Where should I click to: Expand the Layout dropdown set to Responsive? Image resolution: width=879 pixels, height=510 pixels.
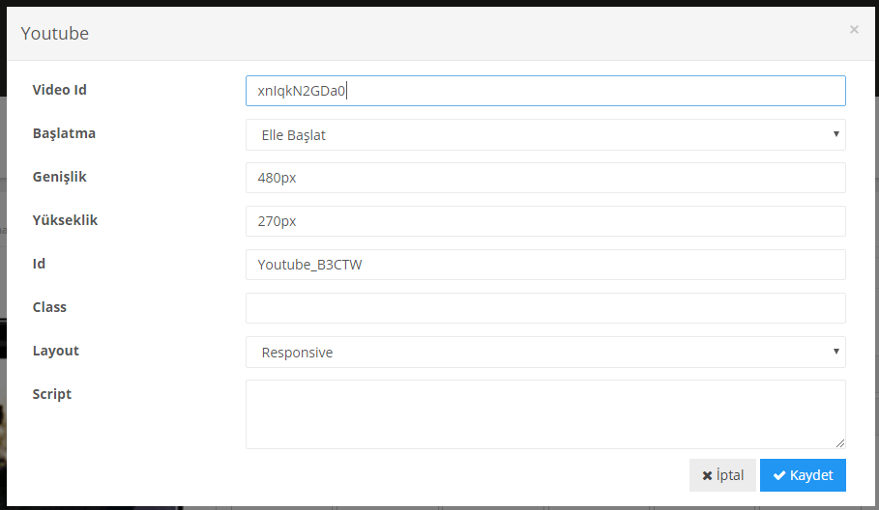pos(545,353)
